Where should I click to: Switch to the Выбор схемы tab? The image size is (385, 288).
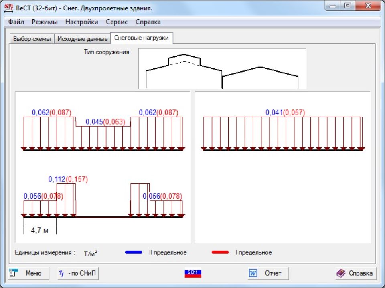pyautogui.click(x=32, y=39)
